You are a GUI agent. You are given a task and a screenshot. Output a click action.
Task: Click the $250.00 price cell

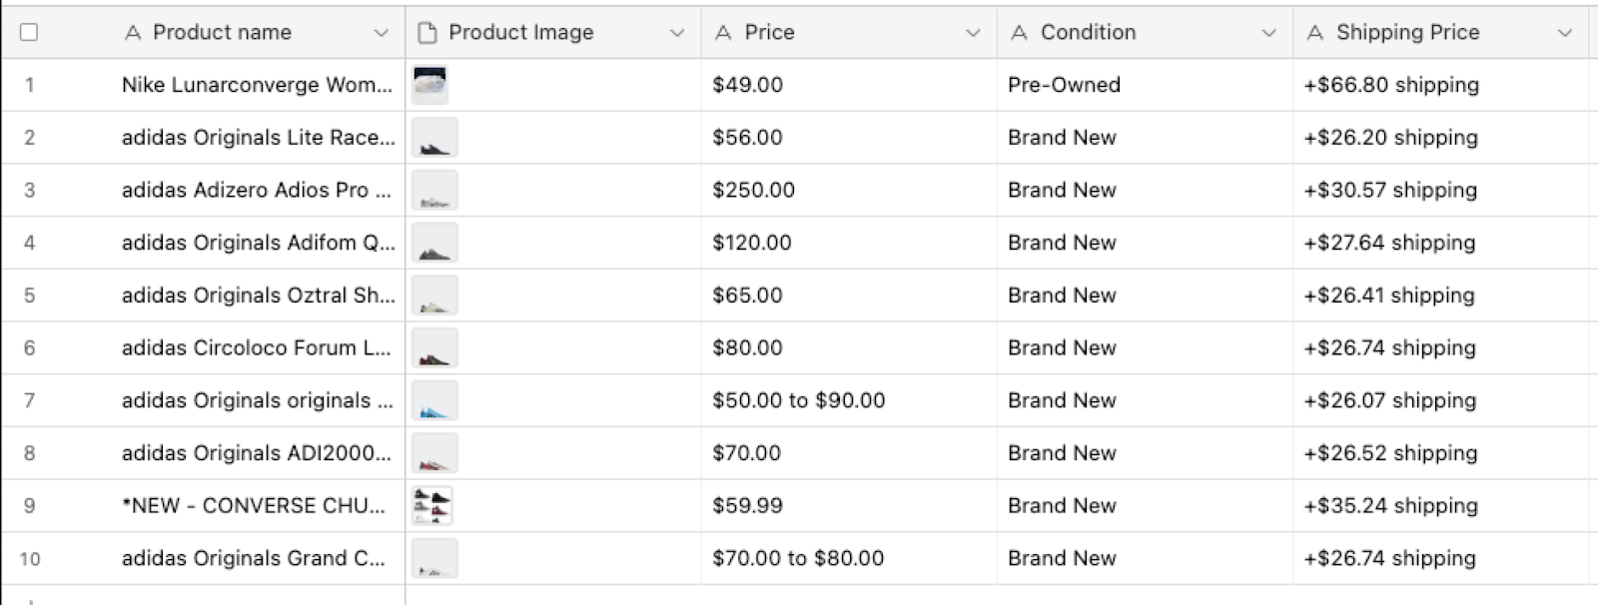click(849, 190)
